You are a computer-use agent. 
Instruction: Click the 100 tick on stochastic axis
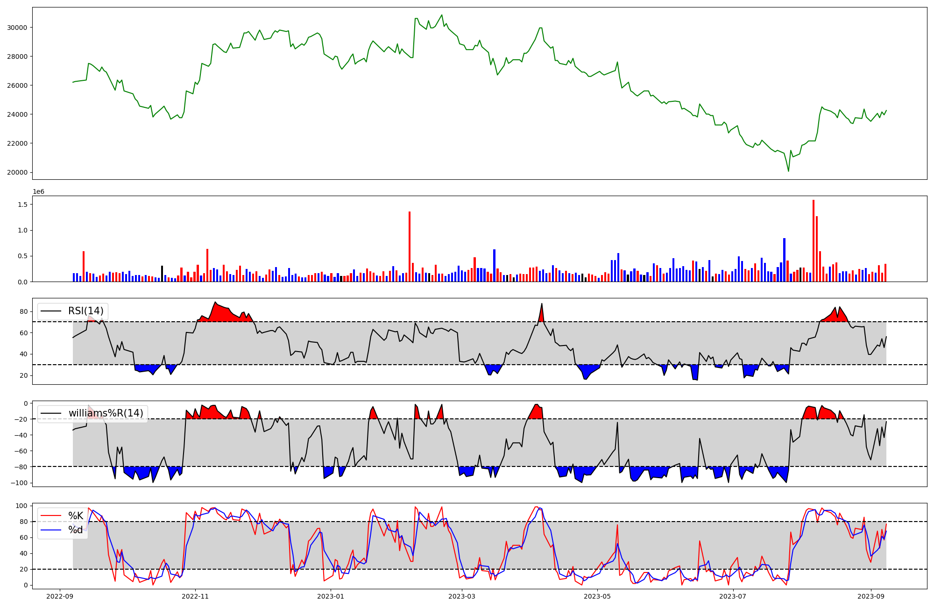click(x=21, y=506)
